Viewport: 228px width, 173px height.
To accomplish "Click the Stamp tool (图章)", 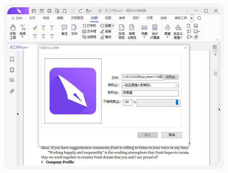I will click(x=168, y=31).
